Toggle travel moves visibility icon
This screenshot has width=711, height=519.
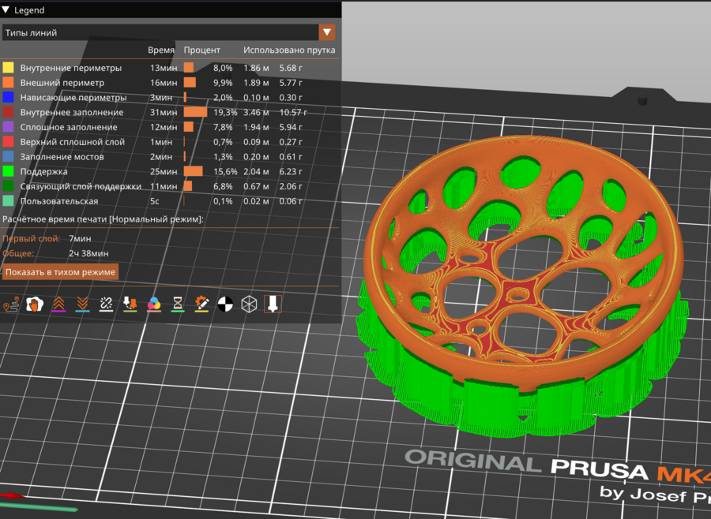(x=11, y=304)
